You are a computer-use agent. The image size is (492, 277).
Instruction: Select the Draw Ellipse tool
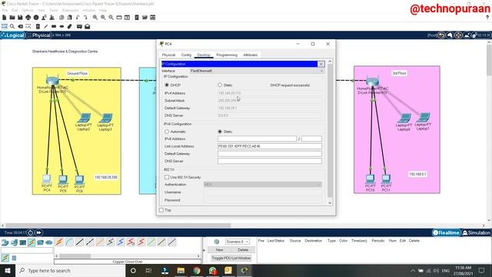coord(61,27)
